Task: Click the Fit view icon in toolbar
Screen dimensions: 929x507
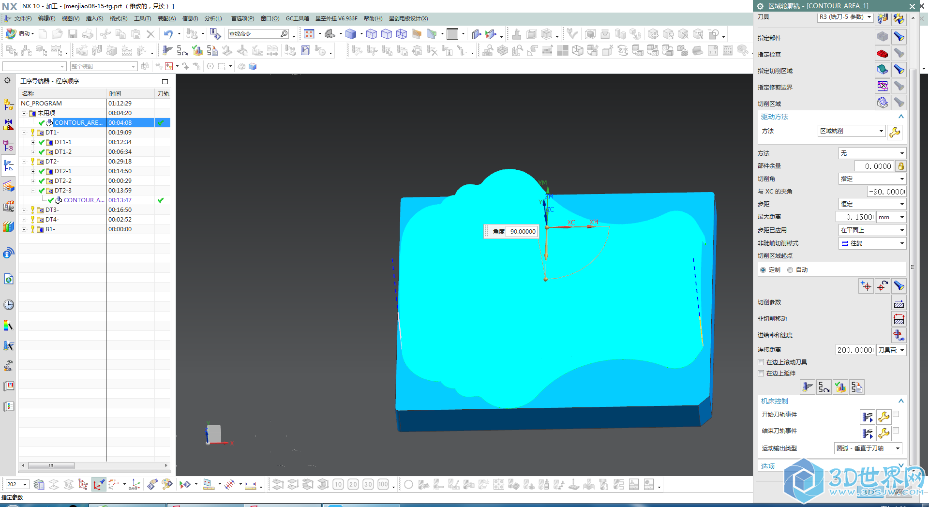Action: click(309, 34)
